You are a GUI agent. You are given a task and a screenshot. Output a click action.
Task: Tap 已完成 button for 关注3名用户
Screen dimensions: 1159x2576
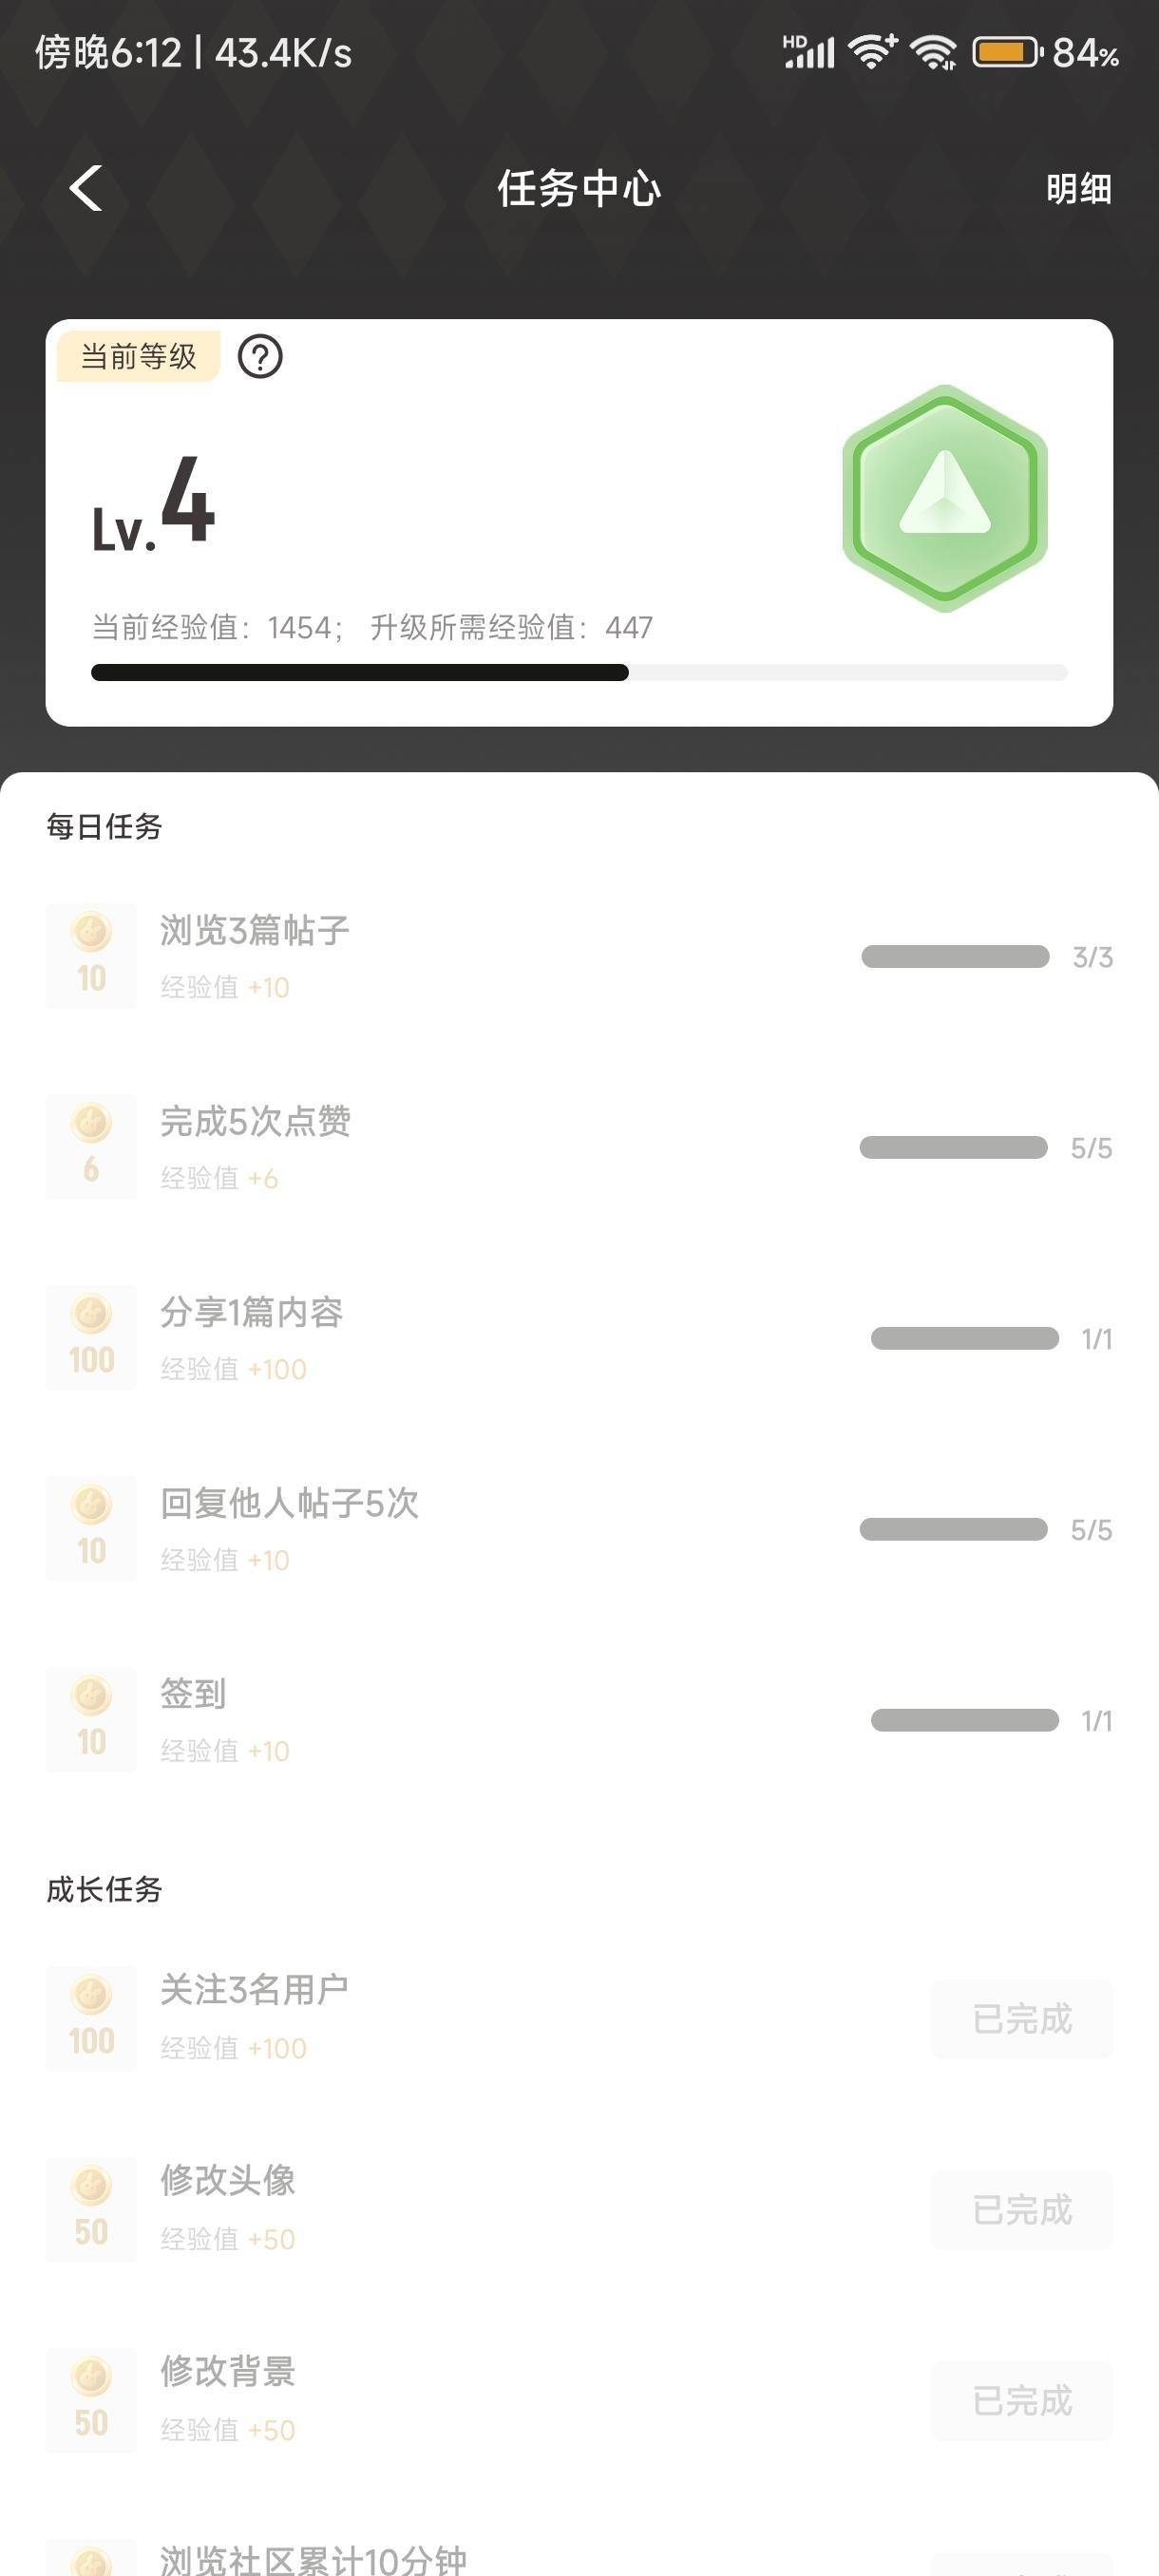click(1022, 2019)
